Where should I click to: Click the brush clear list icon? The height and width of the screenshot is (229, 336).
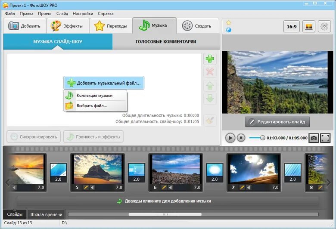pyautogui.click(x=210, y=121)
